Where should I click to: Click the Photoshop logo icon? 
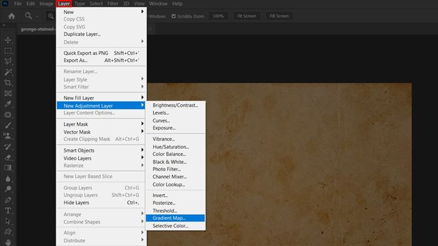click(x=5, y=4)
